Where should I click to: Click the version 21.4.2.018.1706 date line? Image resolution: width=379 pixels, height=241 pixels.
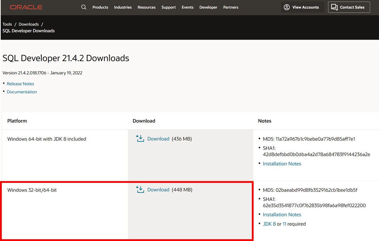coord(42,73)
